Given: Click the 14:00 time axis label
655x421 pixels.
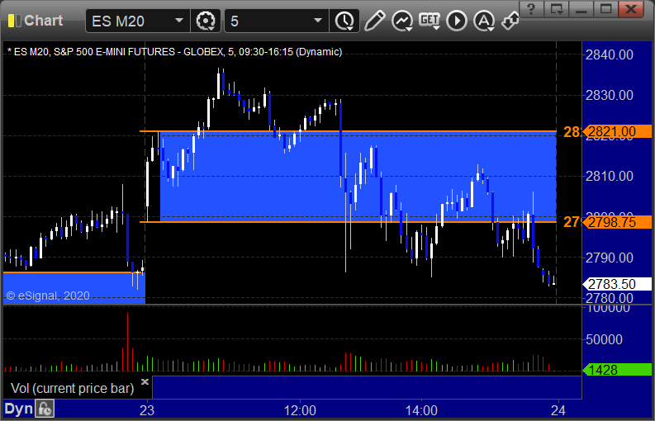Looking at the screenshot, I should pyautogui.click(x=421, y=410).
